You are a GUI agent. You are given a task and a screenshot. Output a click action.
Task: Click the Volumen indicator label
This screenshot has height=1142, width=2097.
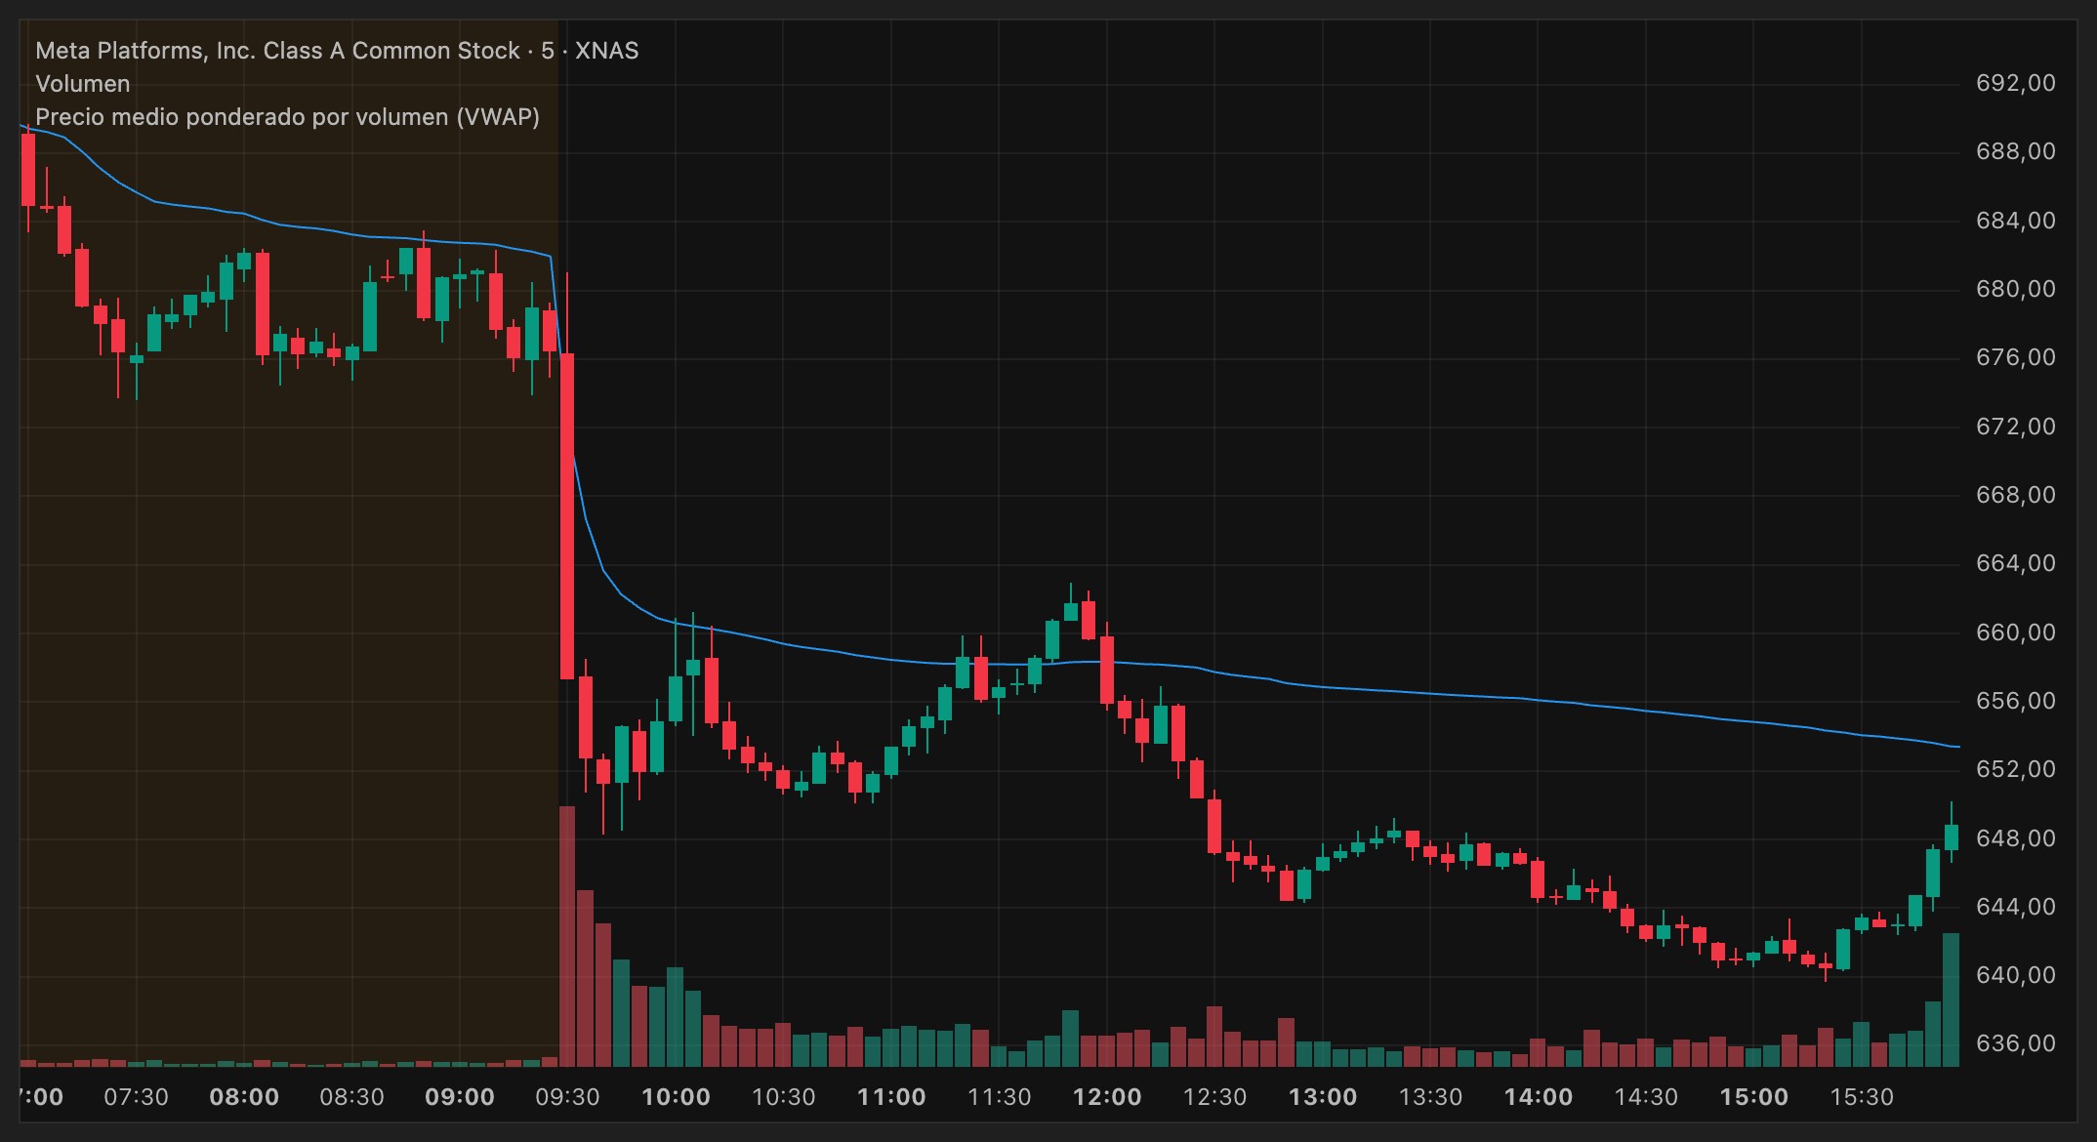click(x=83, y=84)
